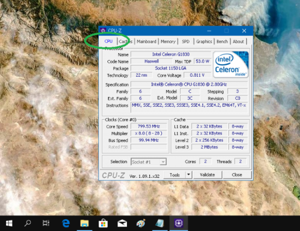This screenshot has width=300, height=231.
Task: Open taskbar search magnifier
Action: coord(27,223)
